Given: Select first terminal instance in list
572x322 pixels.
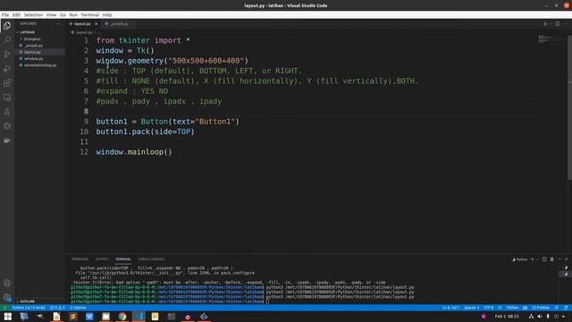Looking at the screenshot, I should pos(566,268).
